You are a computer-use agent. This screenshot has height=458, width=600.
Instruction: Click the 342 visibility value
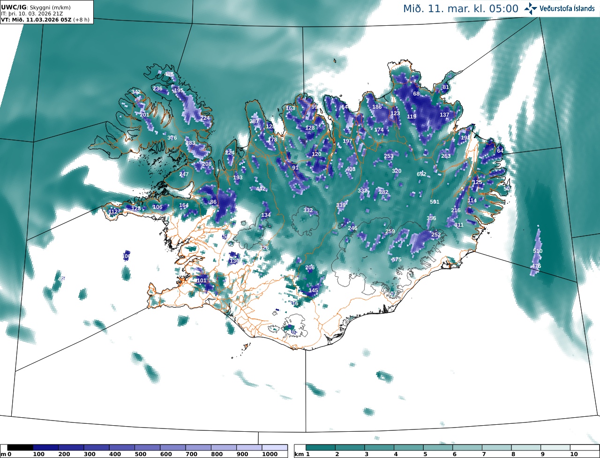136,92
